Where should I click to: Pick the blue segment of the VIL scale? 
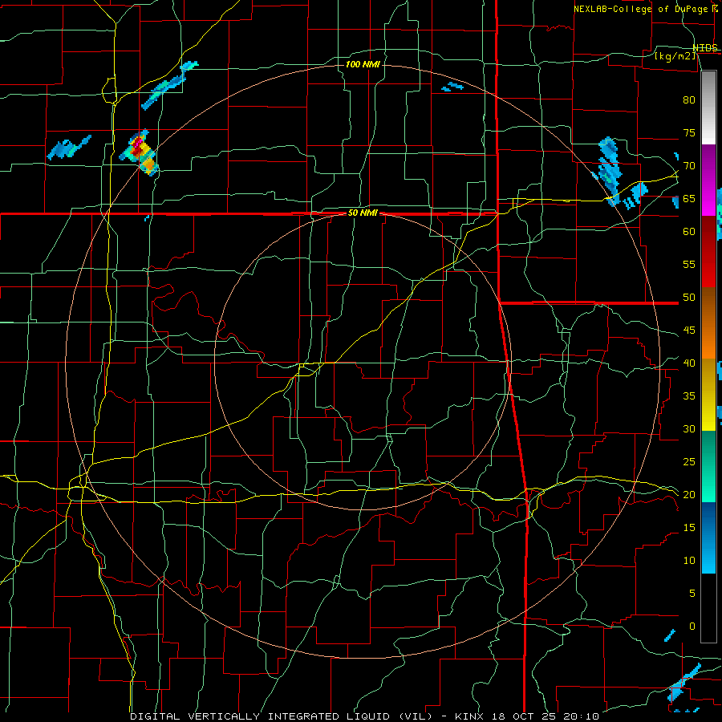pyautogui.click(x=708, y=537)
